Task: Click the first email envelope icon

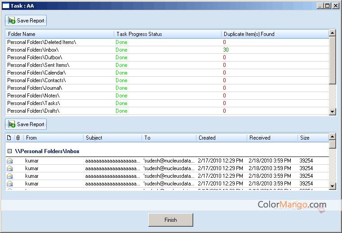Action: click(x=9, y=161)
